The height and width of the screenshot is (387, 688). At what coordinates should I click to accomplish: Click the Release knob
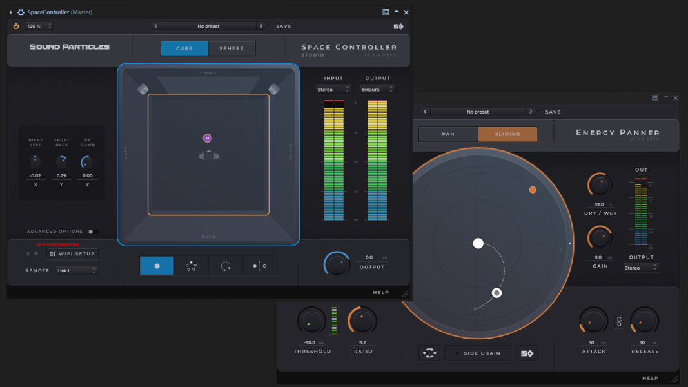[644, 321]
